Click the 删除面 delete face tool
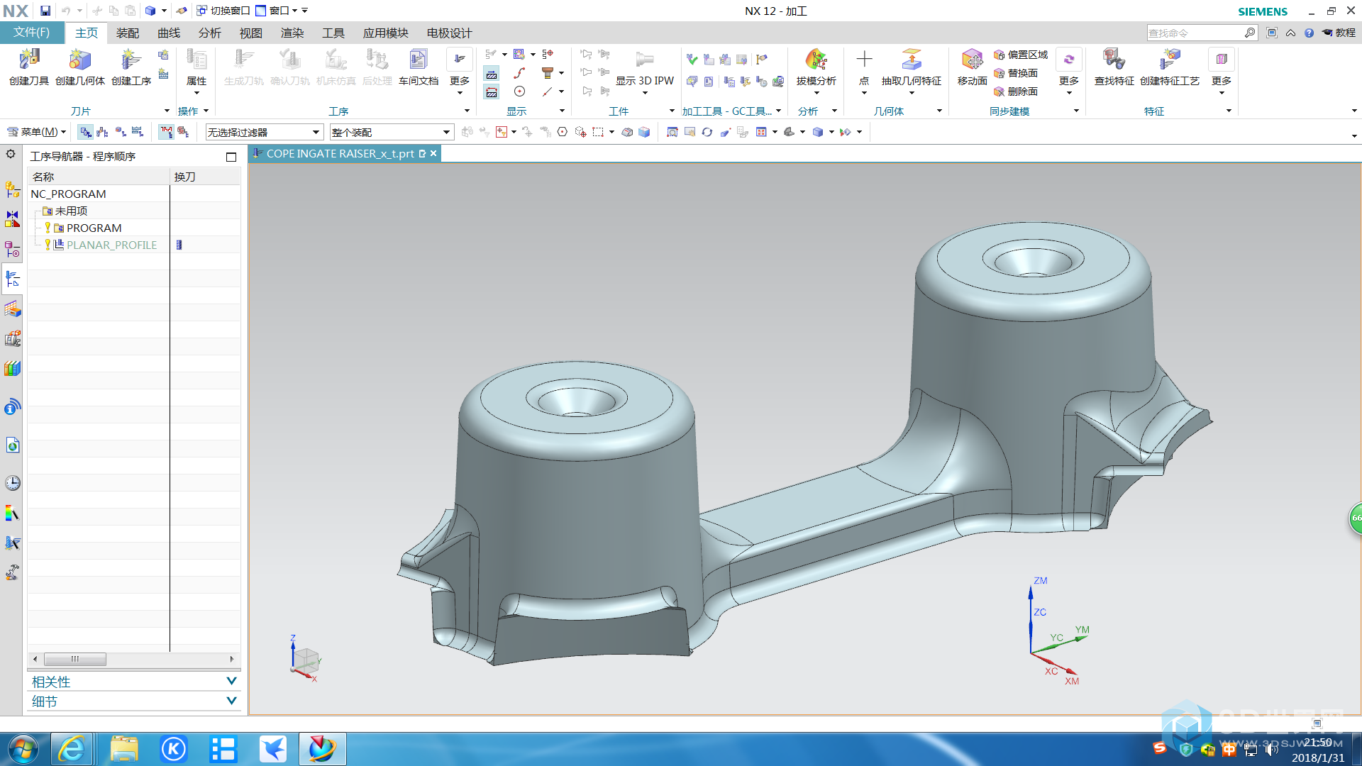Screen dimensions: 1362x766 click(x=1016, y=91)
